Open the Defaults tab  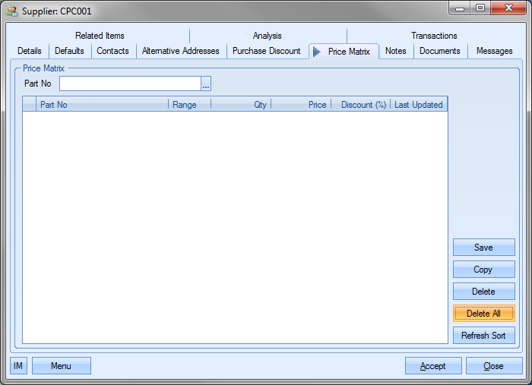(x=70, y=51)
